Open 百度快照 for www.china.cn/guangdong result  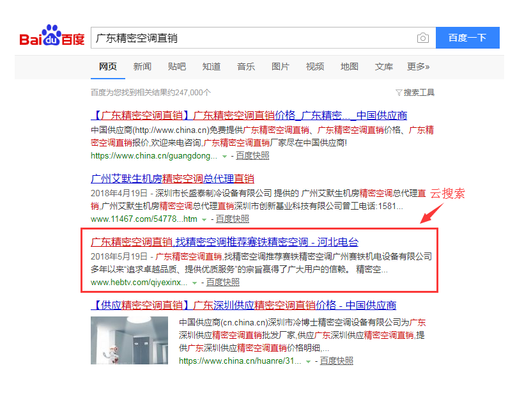(252, 156)
